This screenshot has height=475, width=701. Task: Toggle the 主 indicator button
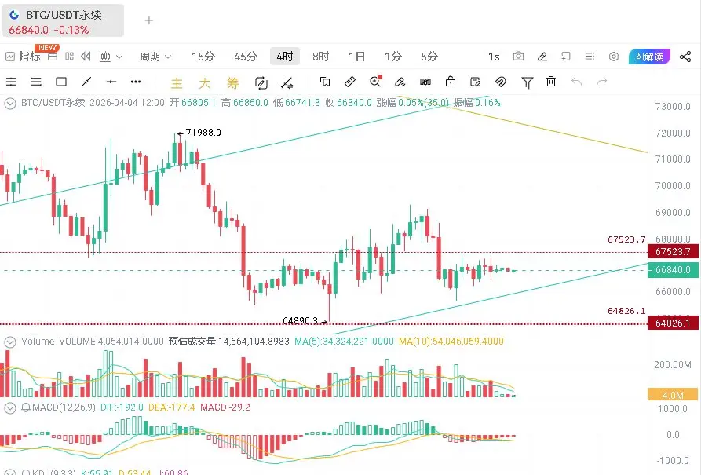[x=177, y=83]
